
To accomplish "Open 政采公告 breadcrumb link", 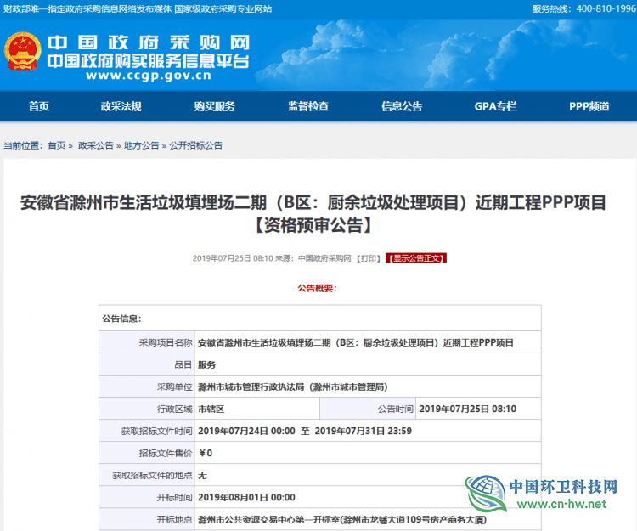I will pyautogui.click(x=96, y=145).
